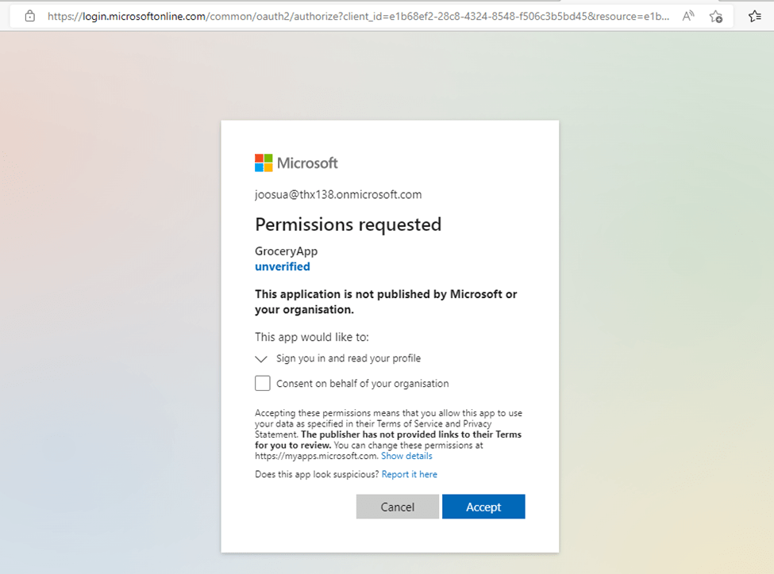Click the myapps.microsoft.com address in the notice
The image size is (774, 574).
pos(316,456)
